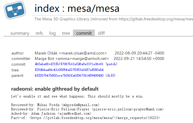The height and width of the screenshot is (123, 193).
Task: Click committer Marge Bot text
Action: point(44,58)
